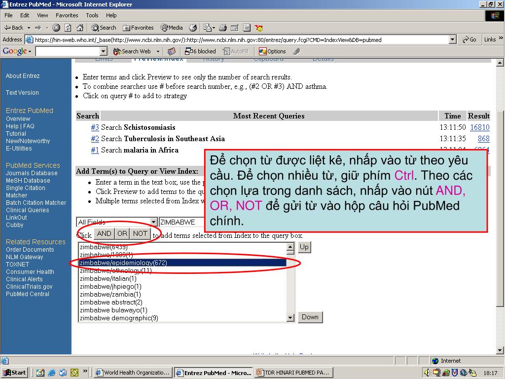Open Journals Database sidebar link
Screen dimensions: 505x379
[32, 173]
